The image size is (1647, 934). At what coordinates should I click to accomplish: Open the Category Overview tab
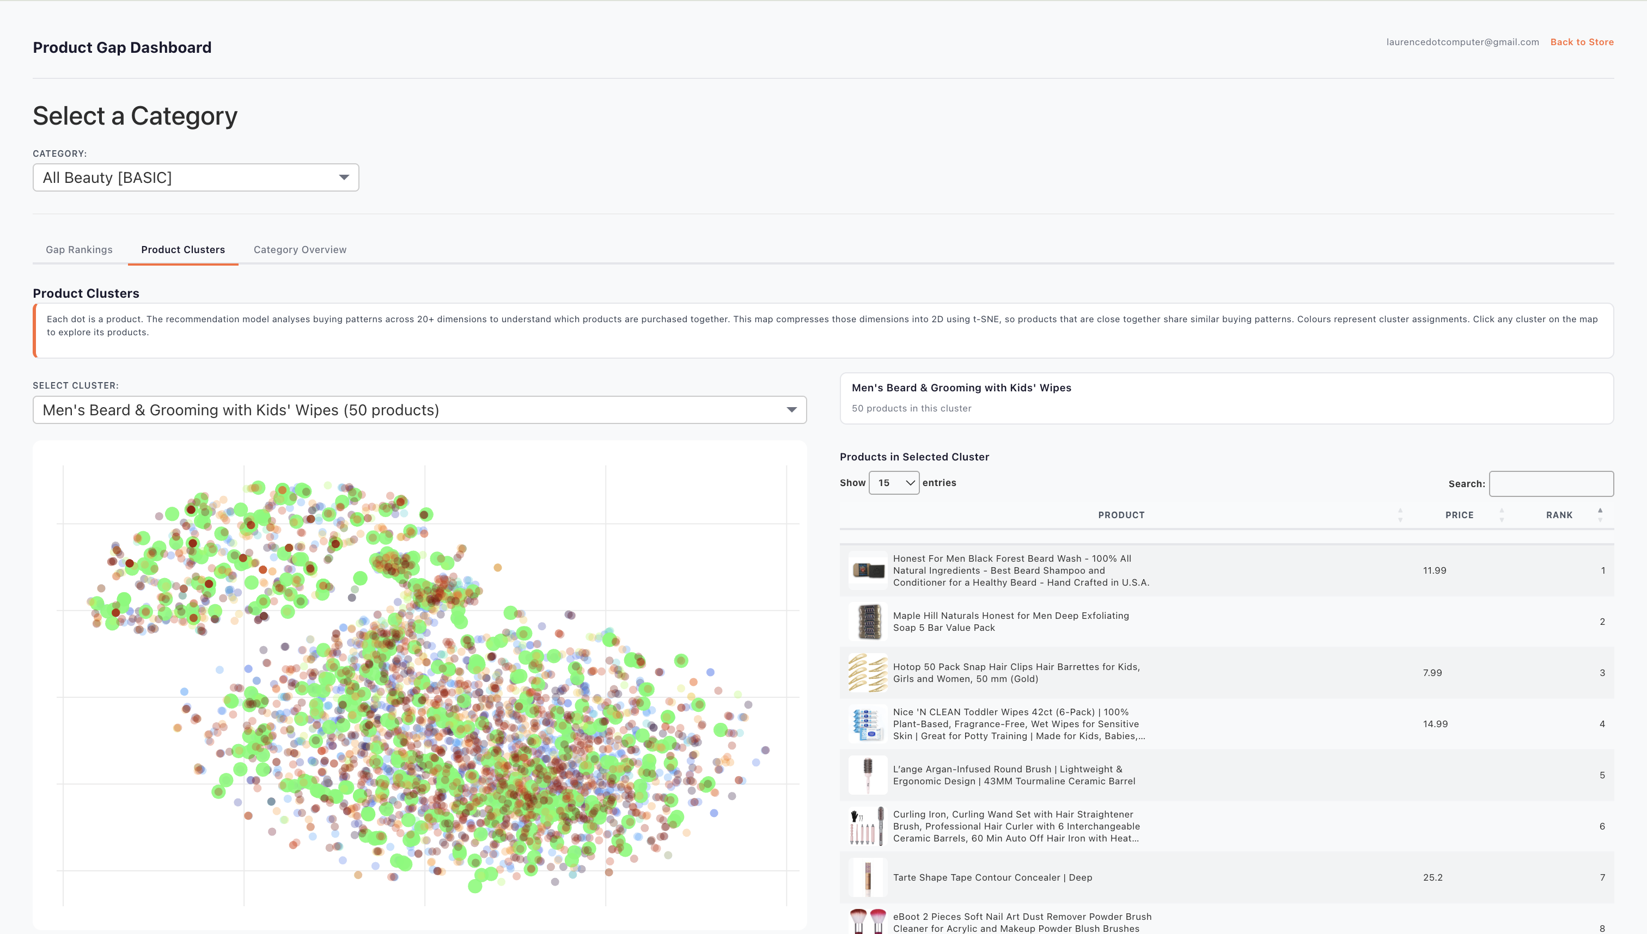299,249
